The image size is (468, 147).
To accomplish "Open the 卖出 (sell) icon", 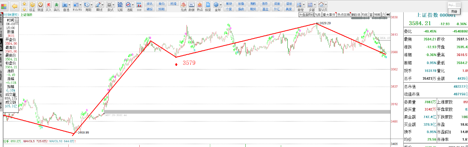I will point(57,6).
